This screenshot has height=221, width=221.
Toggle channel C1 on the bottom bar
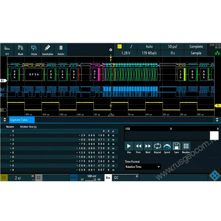(4, 178)
